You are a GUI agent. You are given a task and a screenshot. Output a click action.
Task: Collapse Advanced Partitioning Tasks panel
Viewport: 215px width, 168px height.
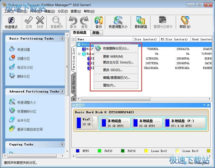(x=62, y=91)
